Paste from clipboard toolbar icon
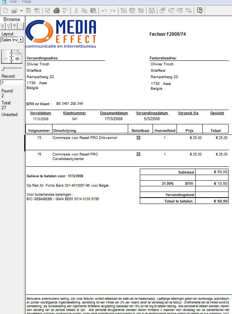 (93, 11)
